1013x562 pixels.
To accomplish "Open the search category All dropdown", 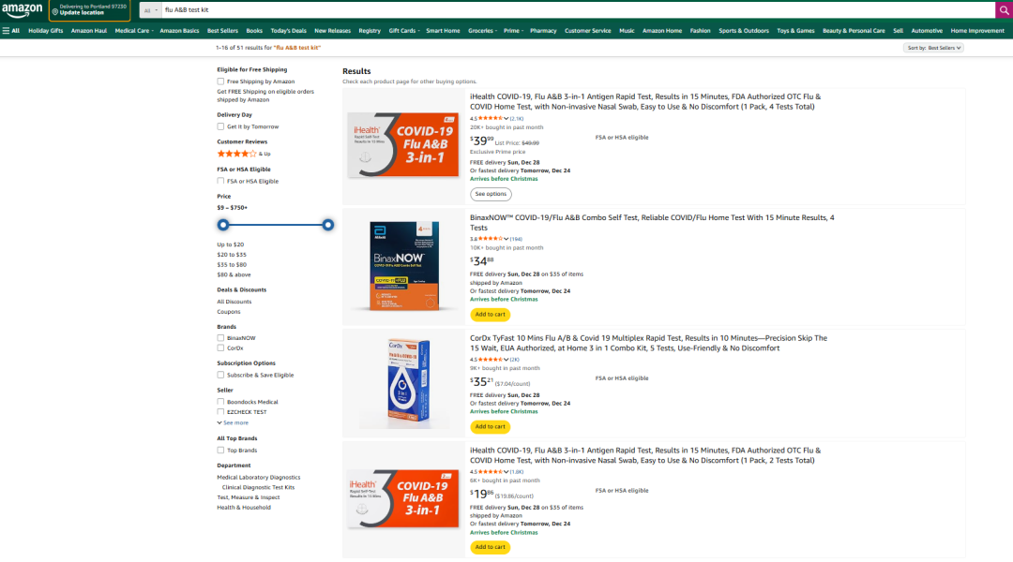I will click(x=150, y=9).
